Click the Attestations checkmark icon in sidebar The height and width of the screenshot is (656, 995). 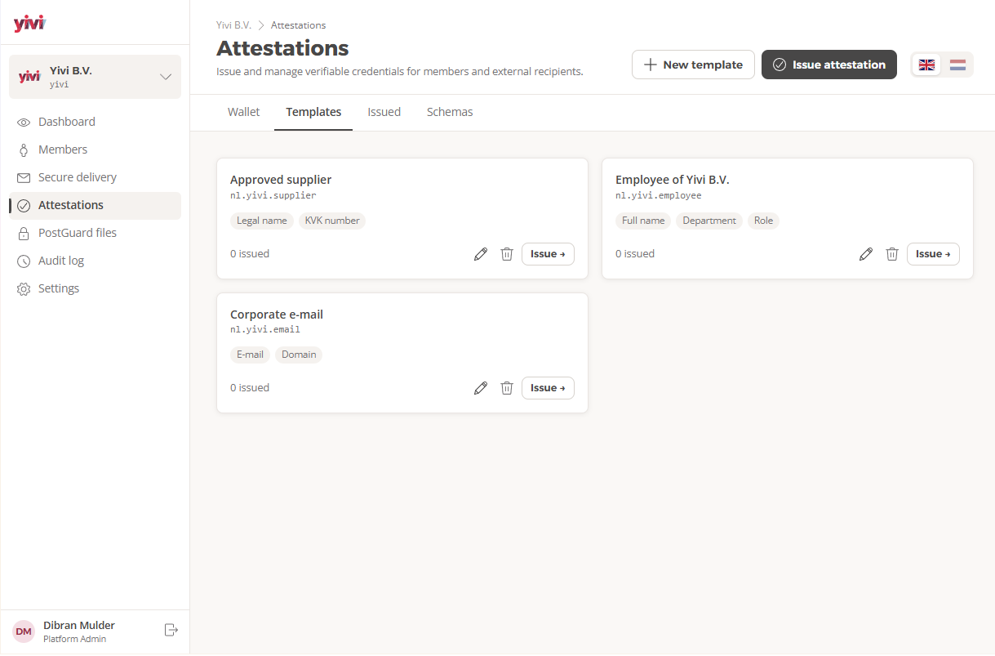coord(24,205)
